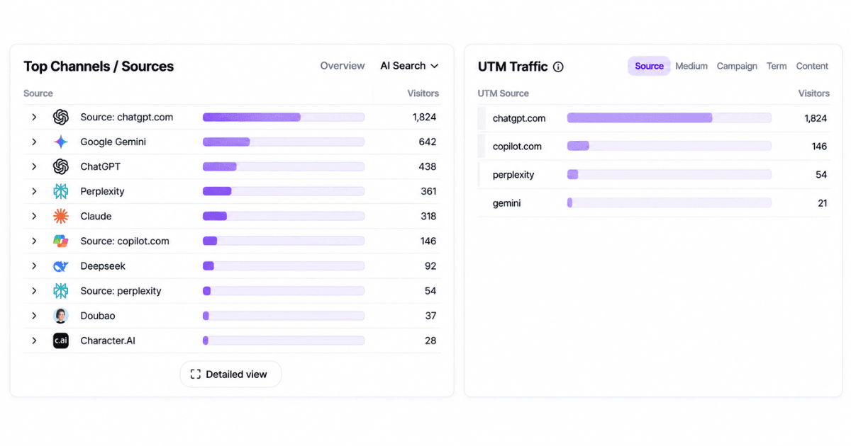The width and height of the screenshot is (851, 446).
Task: Click the Google Gemini label
Action: (x=113, y=142)
